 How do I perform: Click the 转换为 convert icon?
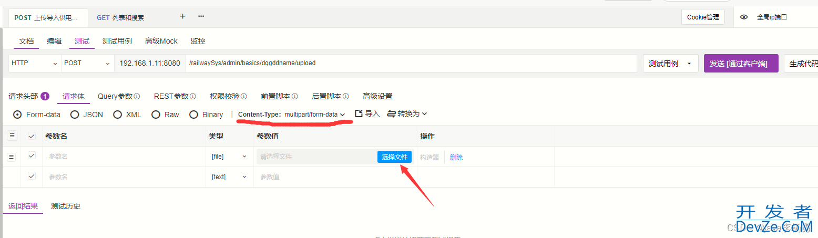pyautogui.click(x=391, y=114)
